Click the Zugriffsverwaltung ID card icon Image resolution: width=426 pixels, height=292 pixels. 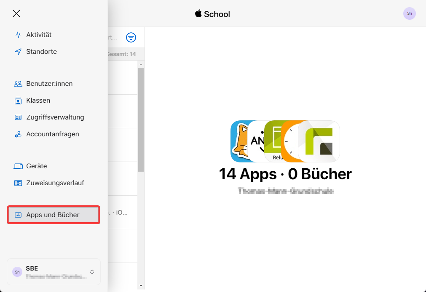tap(18, 117)
